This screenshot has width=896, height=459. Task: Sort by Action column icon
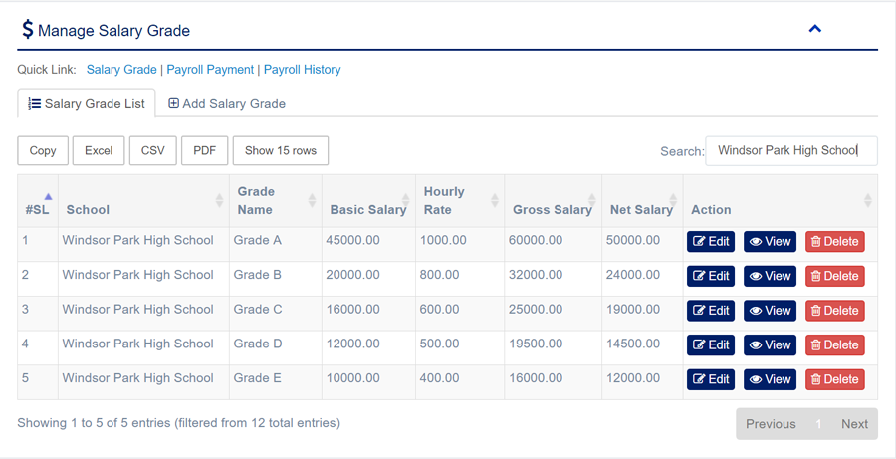point(867,201)
